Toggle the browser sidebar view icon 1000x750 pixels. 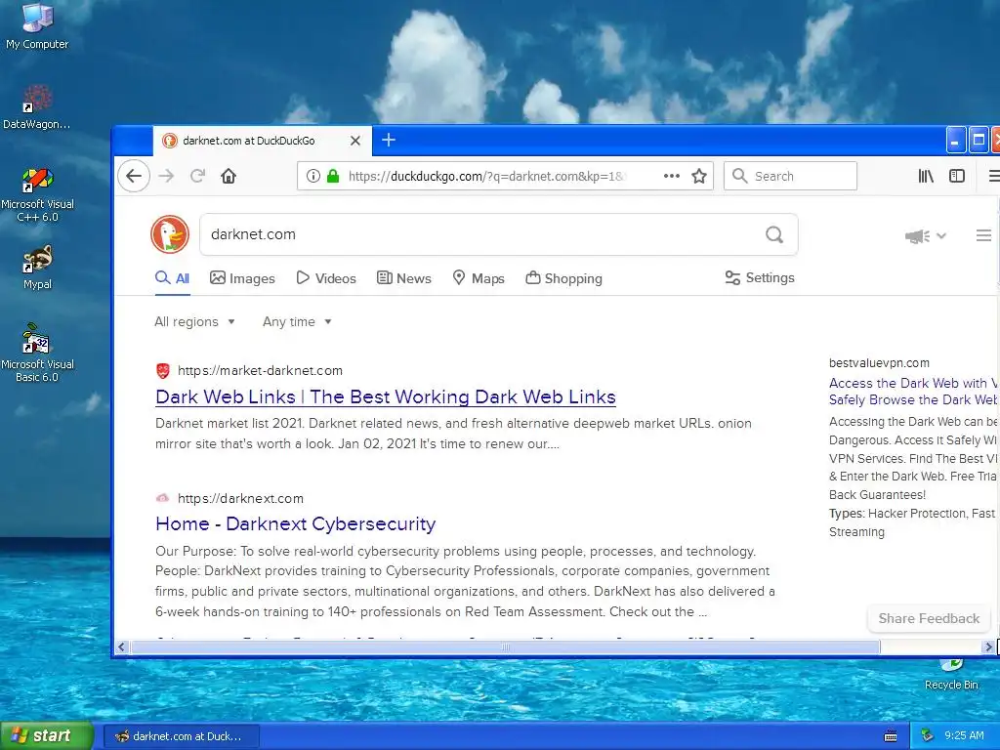pyautogui.click(x=957, y=176)
